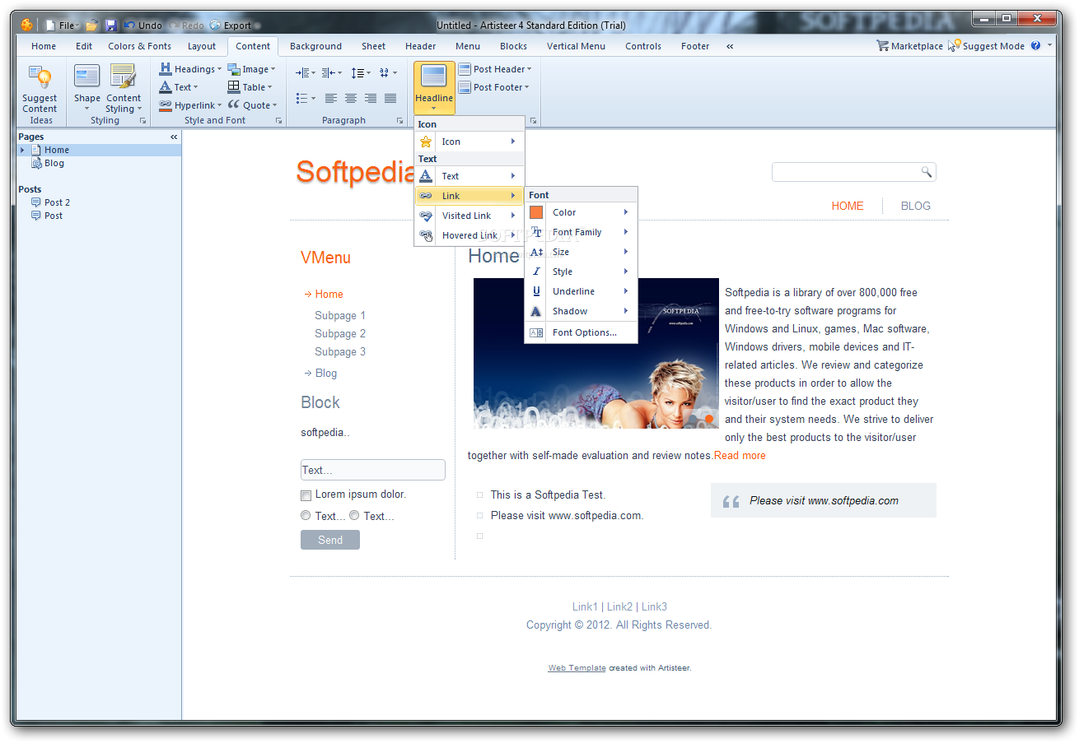Switch to the Background tab

[315, 46]
